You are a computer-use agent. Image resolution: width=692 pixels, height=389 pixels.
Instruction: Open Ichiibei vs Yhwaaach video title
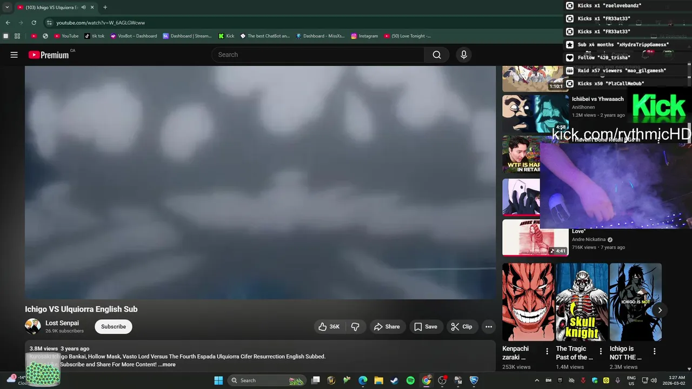[598, 99]
